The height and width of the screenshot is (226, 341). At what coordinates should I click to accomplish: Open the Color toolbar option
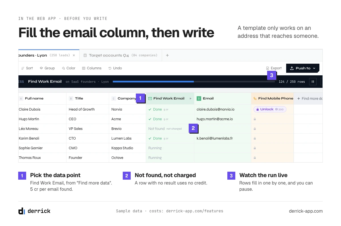point(68,68)
